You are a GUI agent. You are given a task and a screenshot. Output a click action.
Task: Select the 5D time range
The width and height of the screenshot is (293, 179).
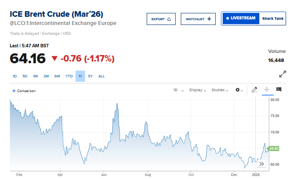[25, 77]
